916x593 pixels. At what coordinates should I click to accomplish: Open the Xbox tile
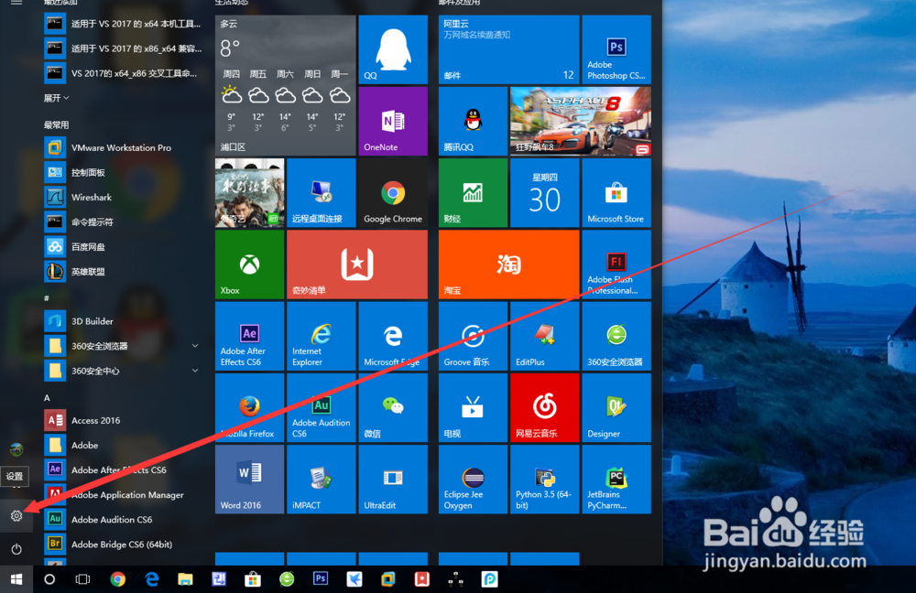click(249, 264)
